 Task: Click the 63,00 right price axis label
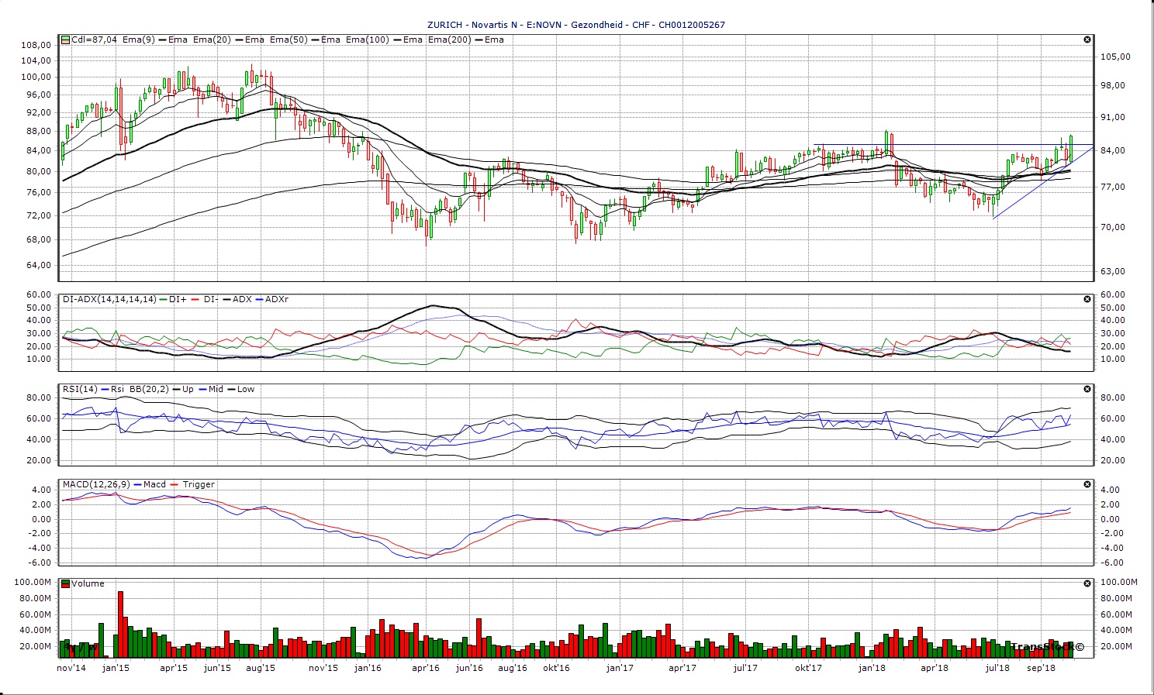[x=1113, y=271]
